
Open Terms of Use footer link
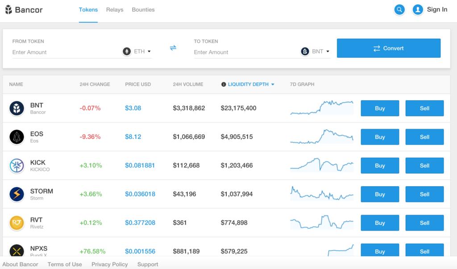[x=65, y=265]
